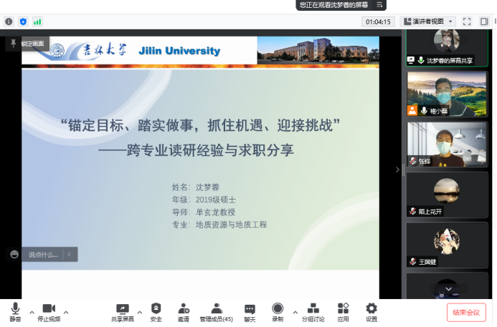The image size is (497, 327).
Task: Open 设置 settings gear
Action: pos(371,311)
